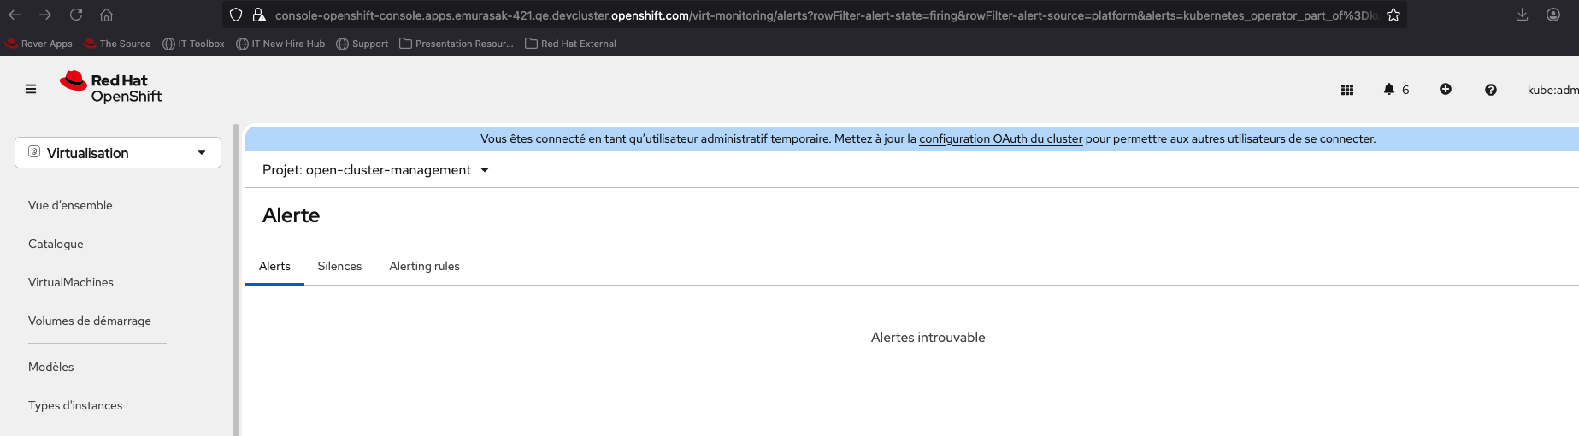Click the browser home icon
Image resolution: width=1579 pixels, height=436 pixels.
click(106, 15)
